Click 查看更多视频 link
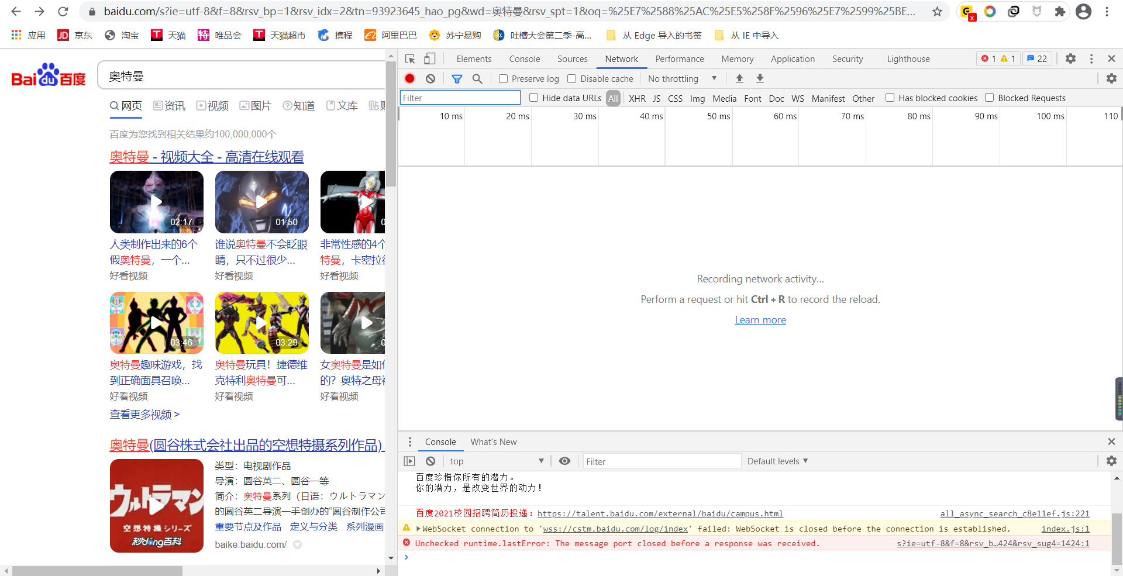The image size is (1123, 576). [x=144, y=415]
